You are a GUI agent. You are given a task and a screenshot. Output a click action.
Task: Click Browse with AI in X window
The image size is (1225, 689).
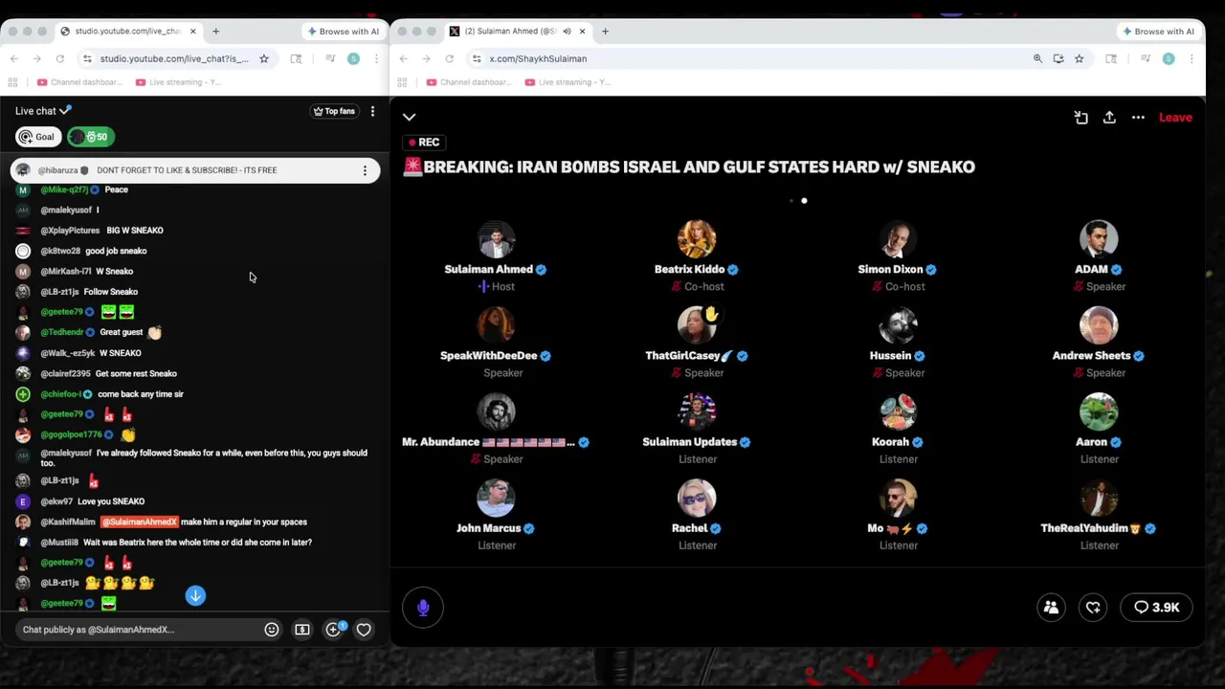click(1159, 32)
